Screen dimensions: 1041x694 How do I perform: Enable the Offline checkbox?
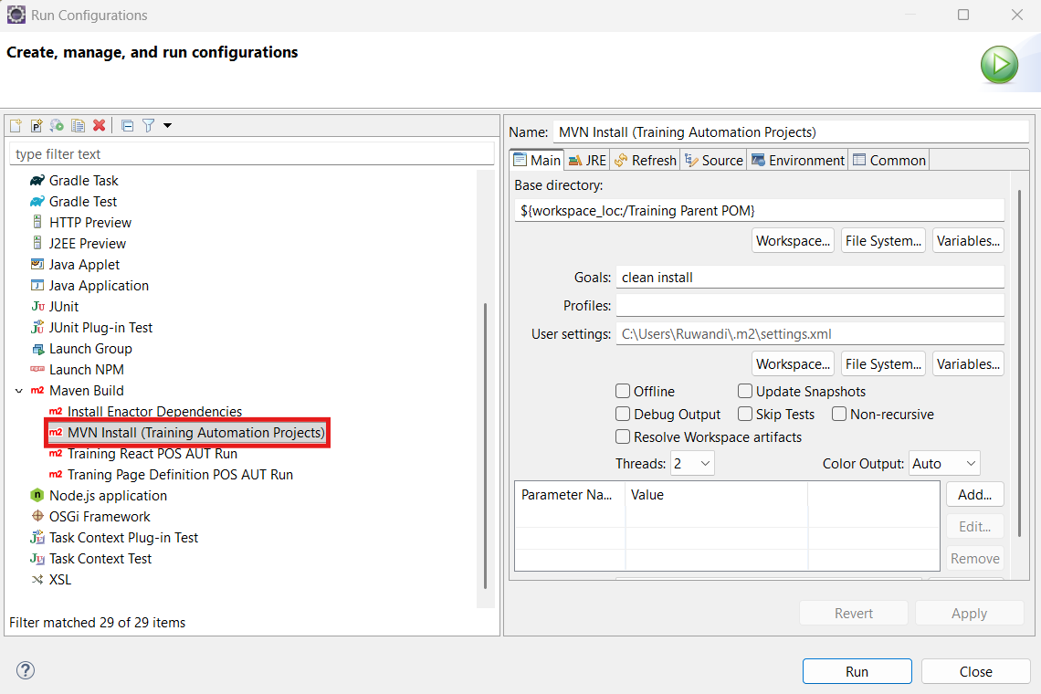623,391
